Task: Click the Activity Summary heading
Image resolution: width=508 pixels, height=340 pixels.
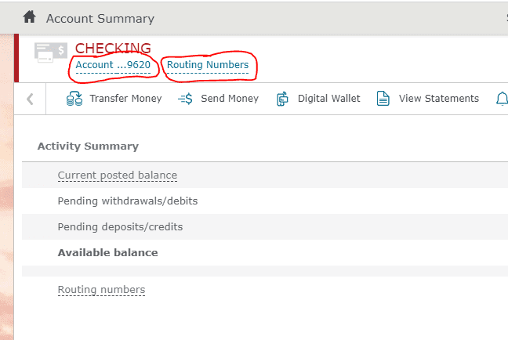Action: click(88, 146)
